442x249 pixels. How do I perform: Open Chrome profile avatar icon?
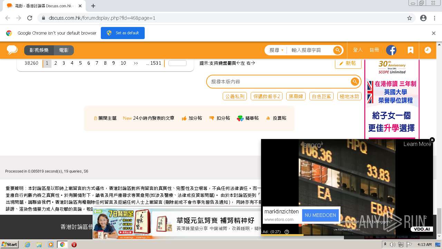423,18
